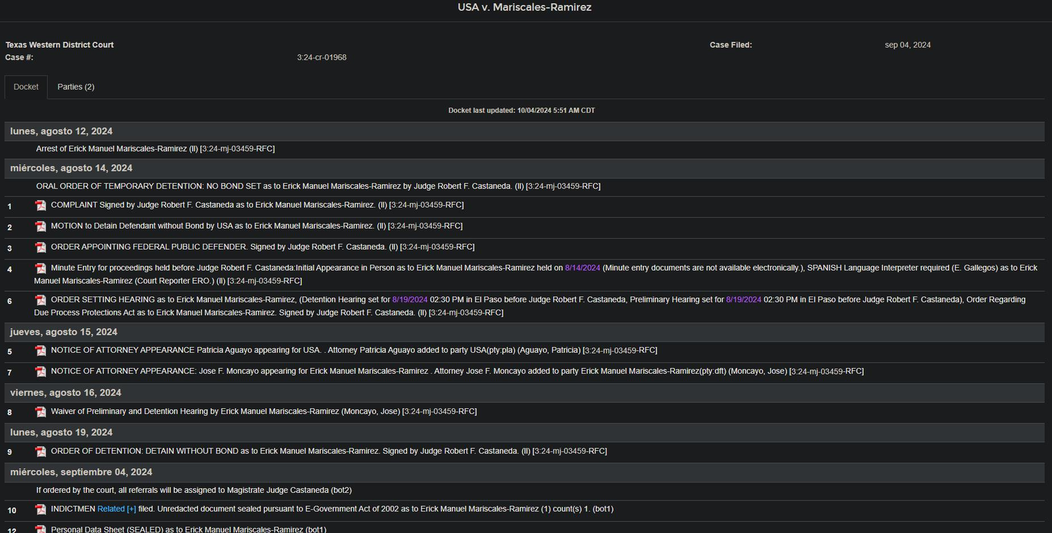Screen dimensions: 1052x533
Task: Open PDF icon for COMPLAINT entry 1
Action: [x=41, y=206]
